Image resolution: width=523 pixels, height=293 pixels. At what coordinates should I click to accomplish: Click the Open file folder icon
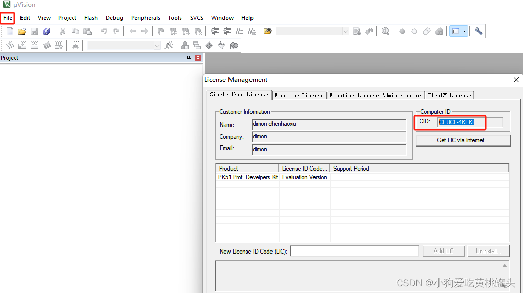click(x=22, y=31)
